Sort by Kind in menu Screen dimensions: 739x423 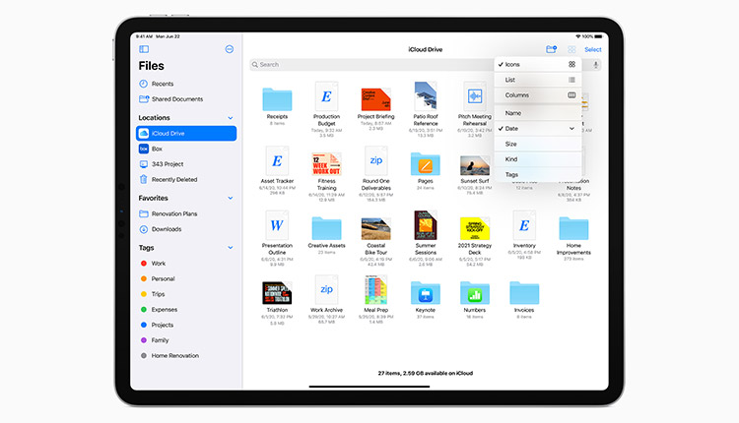[x=537, y=159]
